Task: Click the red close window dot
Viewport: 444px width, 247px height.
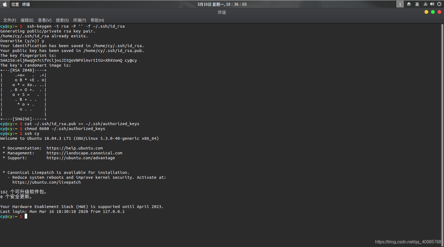Action: (439, 12)
